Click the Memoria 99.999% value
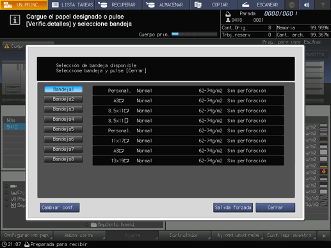This screenshot has width=331, height=248. pos(319,27)
